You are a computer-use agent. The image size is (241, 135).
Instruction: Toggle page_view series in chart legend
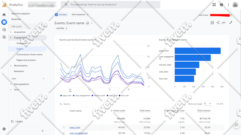click(66, 96)
